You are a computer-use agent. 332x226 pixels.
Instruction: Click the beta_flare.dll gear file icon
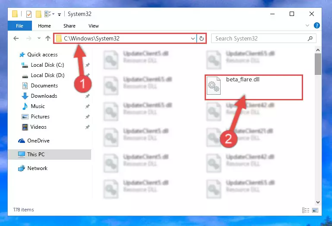point(214,86)
